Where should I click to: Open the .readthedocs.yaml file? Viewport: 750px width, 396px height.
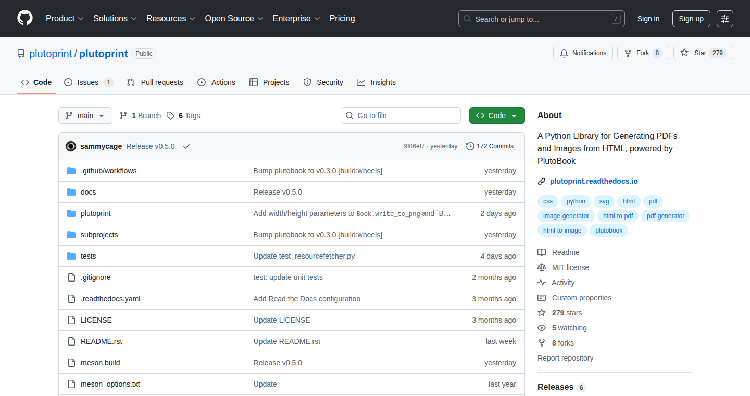[x=110, y=299]
